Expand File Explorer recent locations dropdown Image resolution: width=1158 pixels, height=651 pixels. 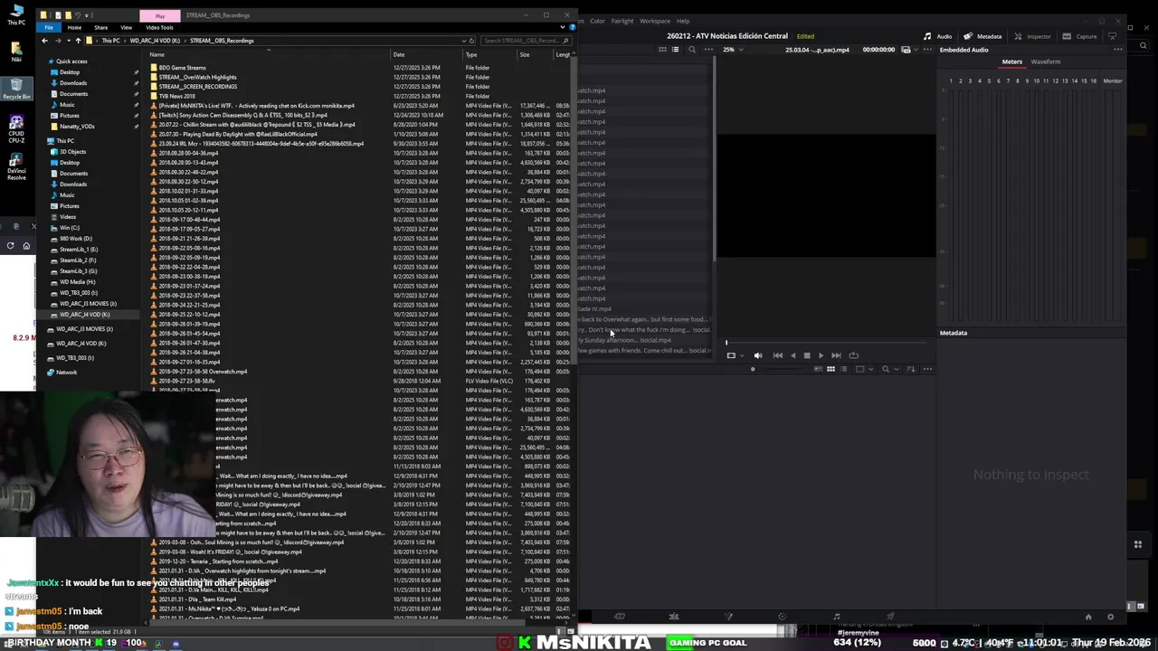[68, 41]
